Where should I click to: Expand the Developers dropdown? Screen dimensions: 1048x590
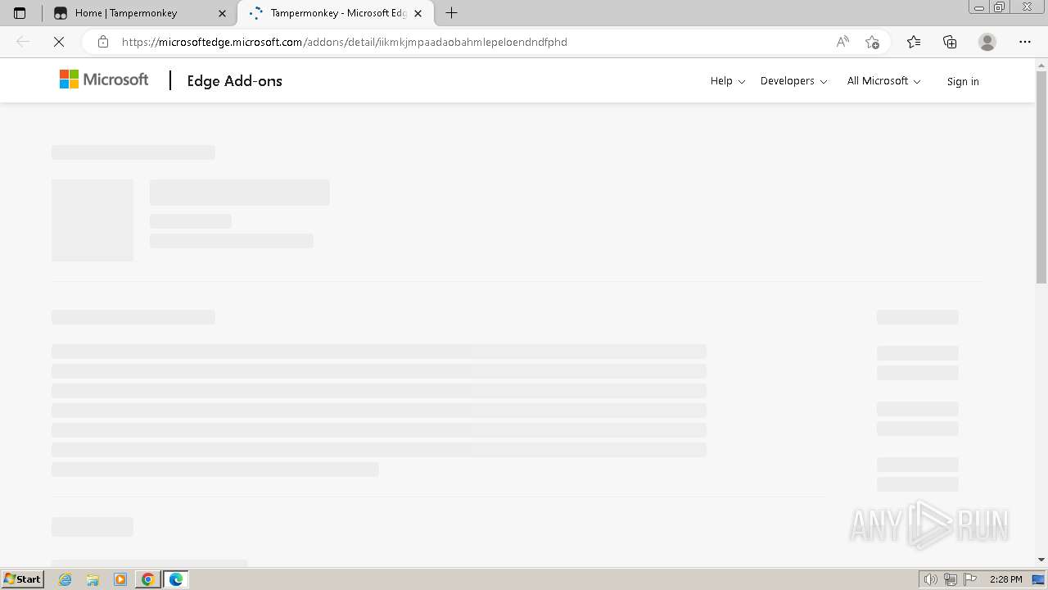point(793,81)
